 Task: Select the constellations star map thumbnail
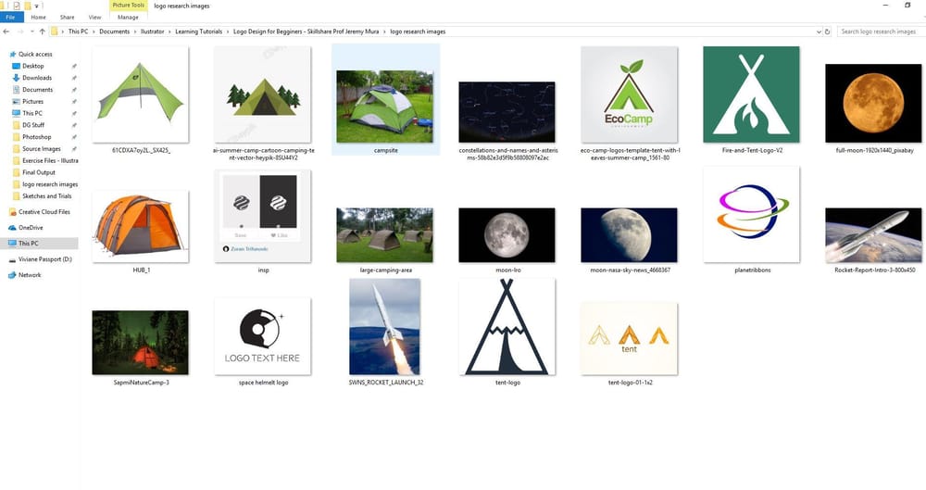(x=507, y=112)
